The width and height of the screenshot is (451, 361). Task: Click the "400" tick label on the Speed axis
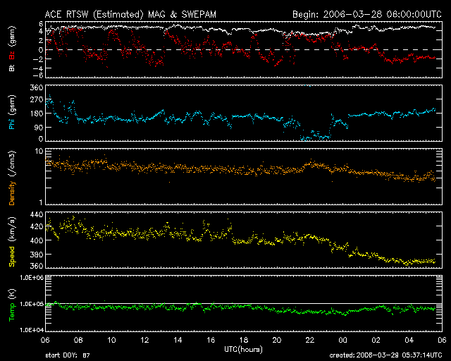37,240
